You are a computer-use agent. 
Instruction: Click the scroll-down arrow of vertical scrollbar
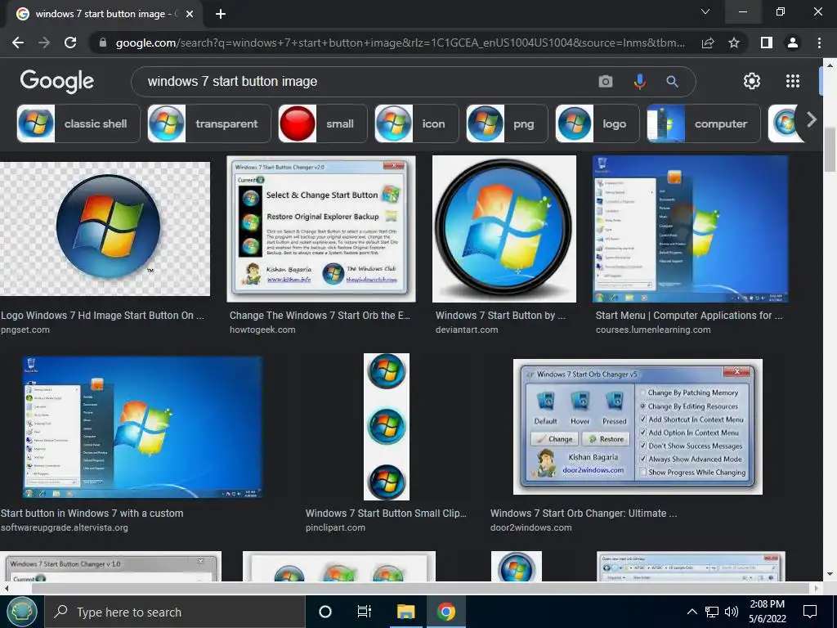pyautogui.click(x=830, y=574)
